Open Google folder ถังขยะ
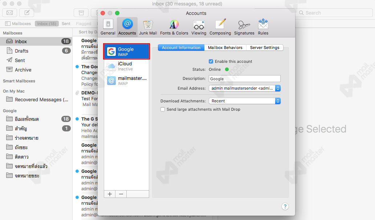The image size is (375, 220). 36,147
